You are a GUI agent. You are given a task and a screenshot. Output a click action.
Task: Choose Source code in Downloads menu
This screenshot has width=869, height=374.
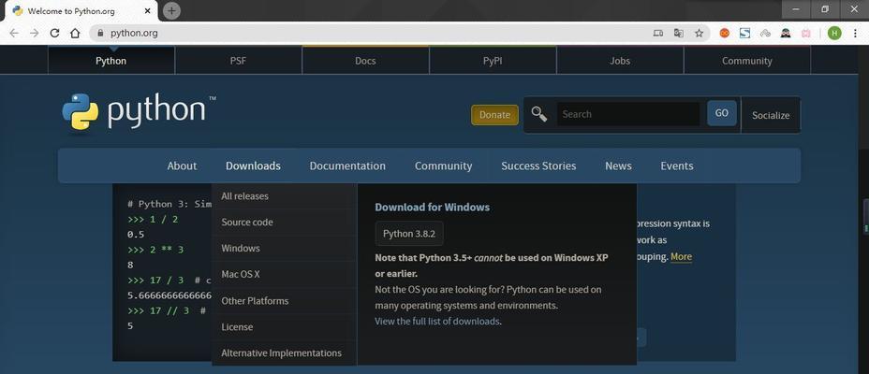coord(284,222)
